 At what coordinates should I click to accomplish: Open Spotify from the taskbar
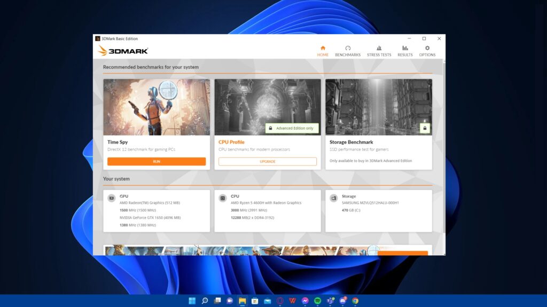pyautogui.click(x=317, y=301)
